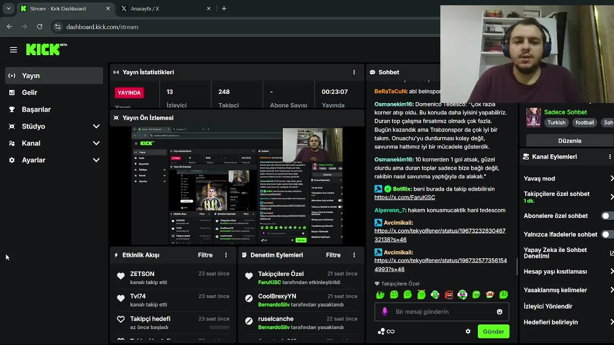
Task: Open the x.com/FaruKISC link in chat
Action: (x=404, y=197)
